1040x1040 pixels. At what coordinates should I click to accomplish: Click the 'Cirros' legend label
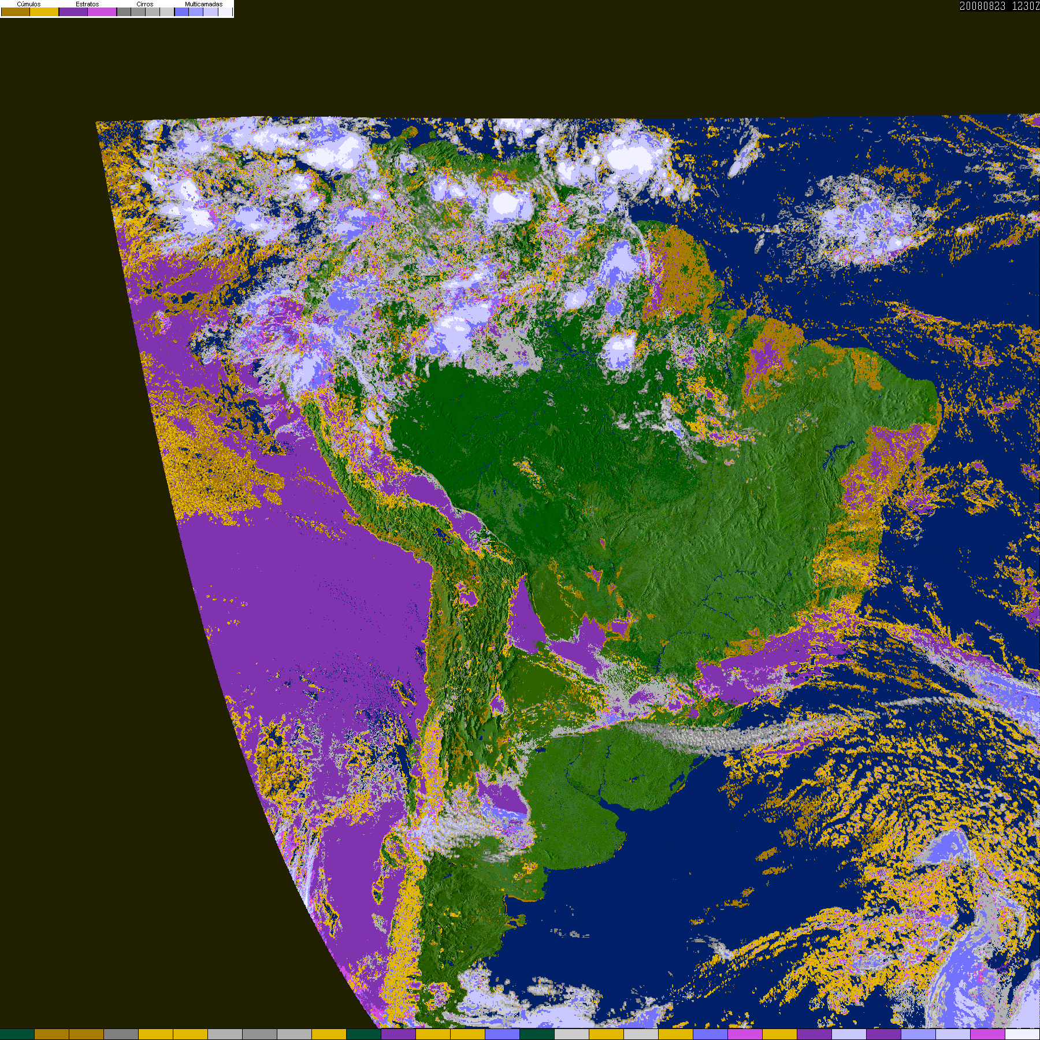click(x=145, y=4)
